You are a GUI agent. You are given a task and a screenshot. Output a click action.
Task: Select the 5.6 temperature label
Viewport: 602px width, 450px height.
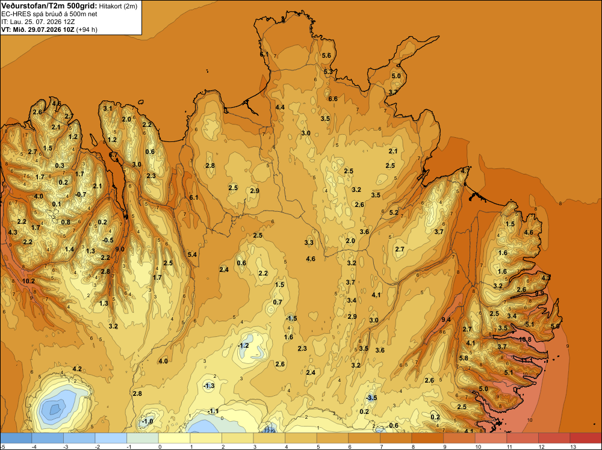click(326, 55)
